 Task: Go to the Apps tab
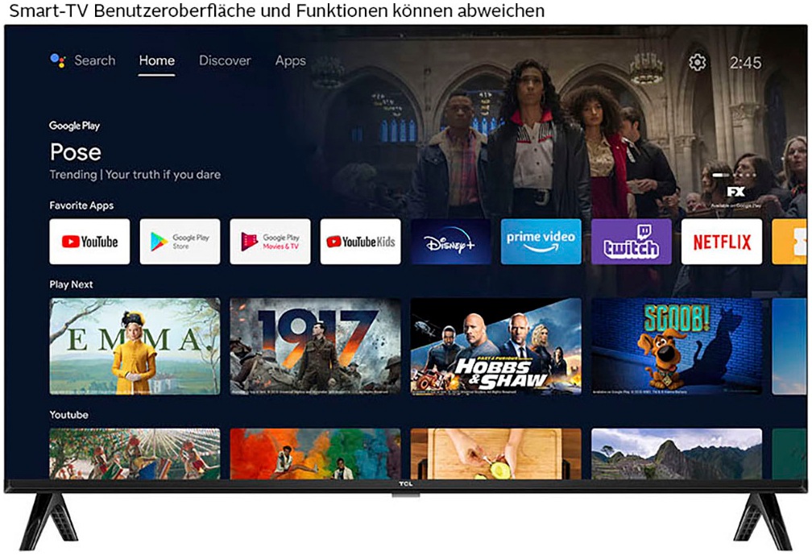pyautogui.click(x=290, y=60)
